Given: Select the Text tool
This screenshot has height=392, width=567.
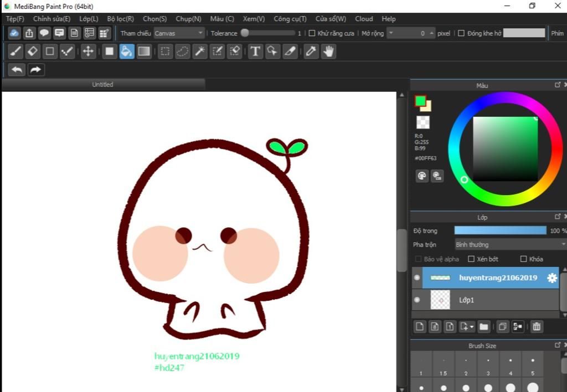Looking at the screenshot, I should pyautogui.click(x=255, y=51).
